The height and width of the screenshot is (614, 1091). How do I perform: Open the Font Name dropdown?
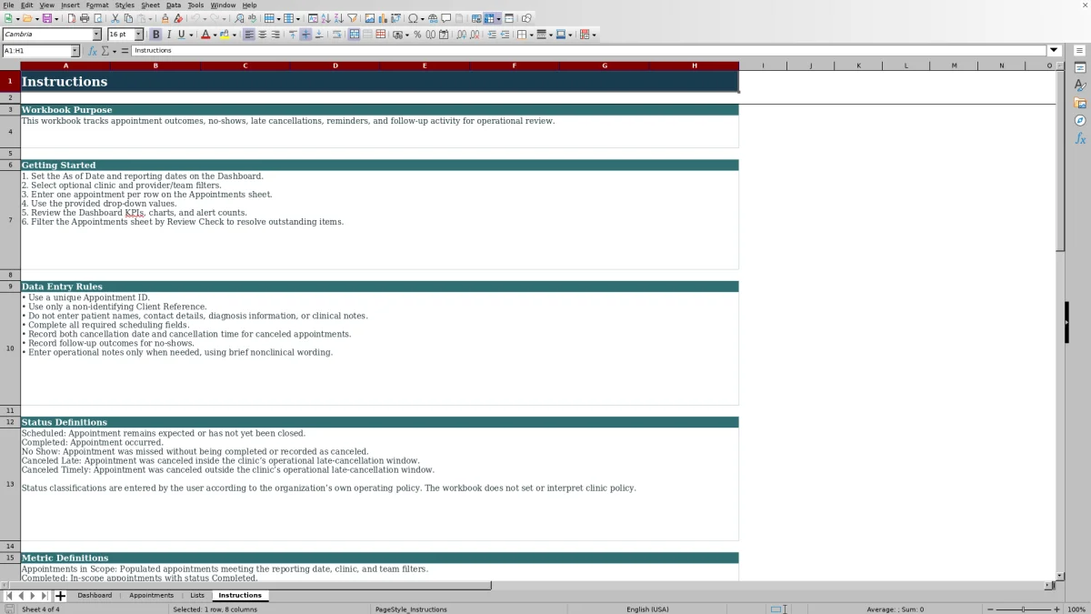click(x=96, y=35)
